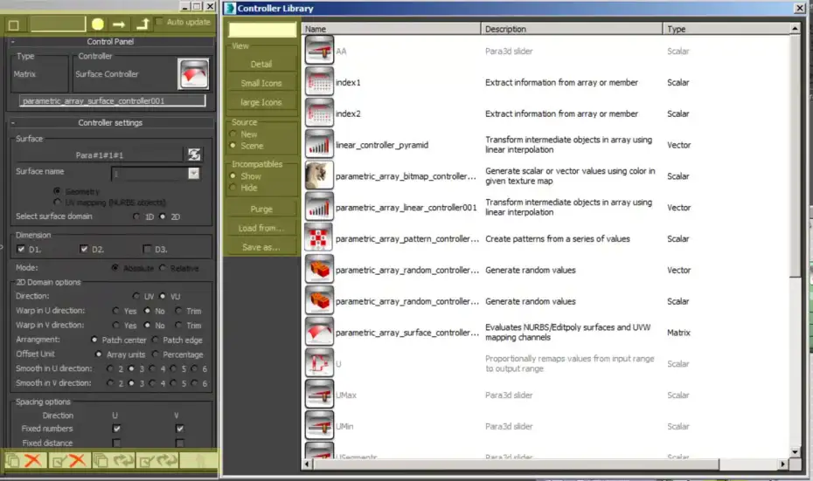Select Relative mode radio button
This screenshot has width=813, height=481.
coord(163,268)
